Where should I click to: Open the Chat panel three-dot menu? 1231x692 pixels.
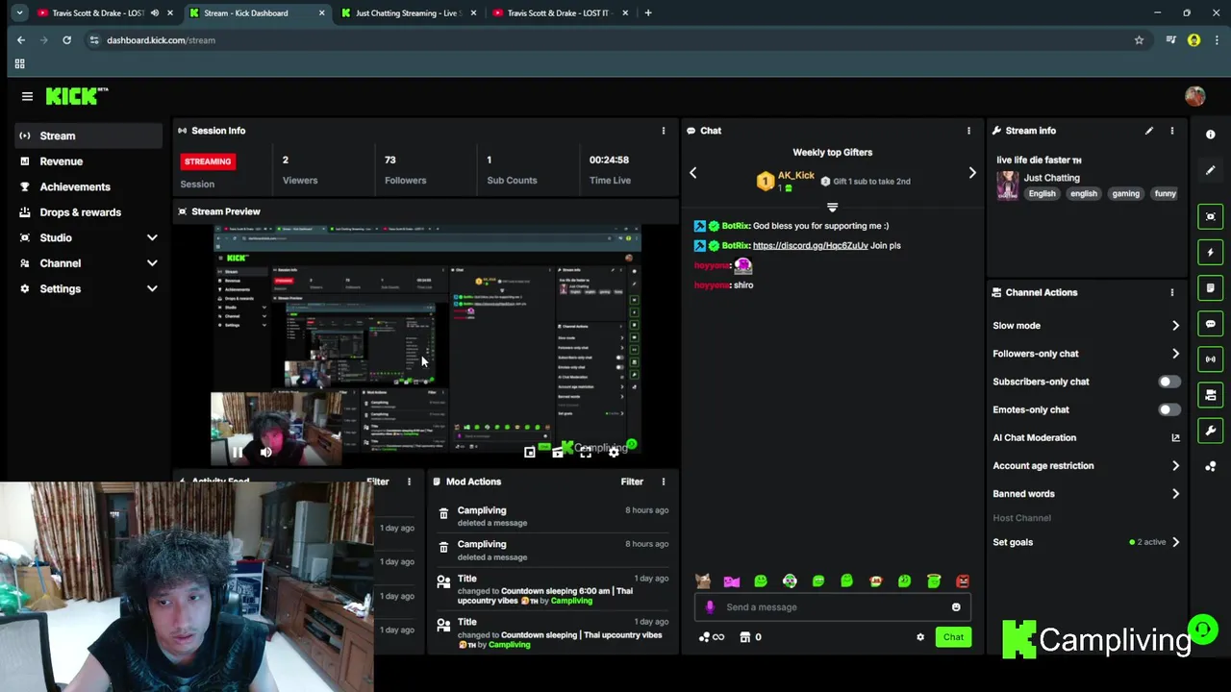pos(968,131)
